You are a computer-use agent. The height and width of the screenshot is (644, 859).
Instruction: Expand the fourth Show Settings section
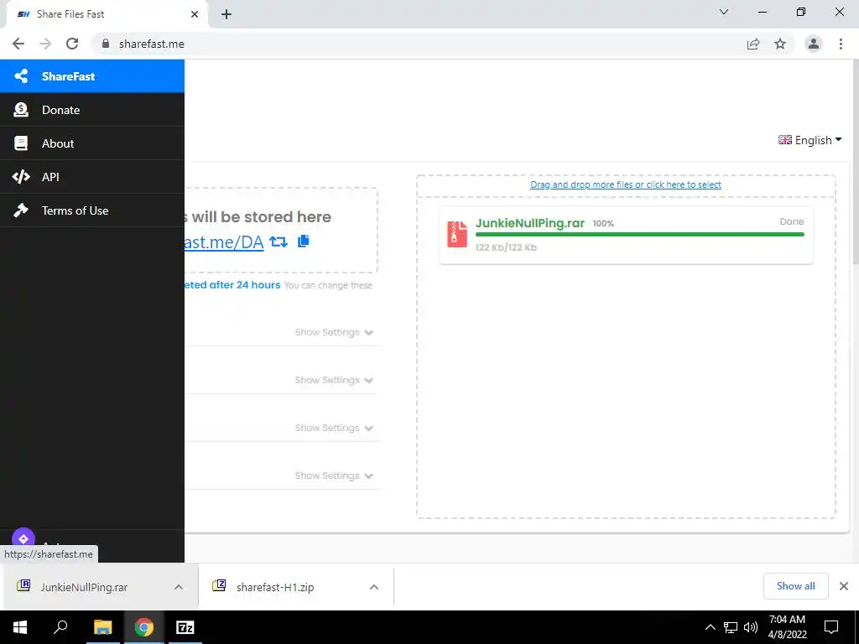pos(334,475)
